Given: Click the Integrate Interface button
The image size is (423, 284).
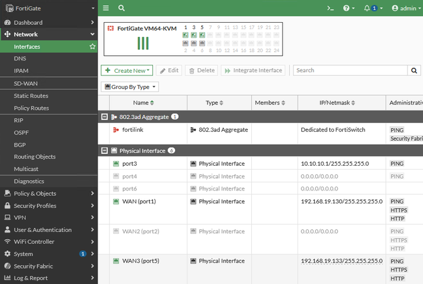Looking at the screenshot, I should click(253, 70).
